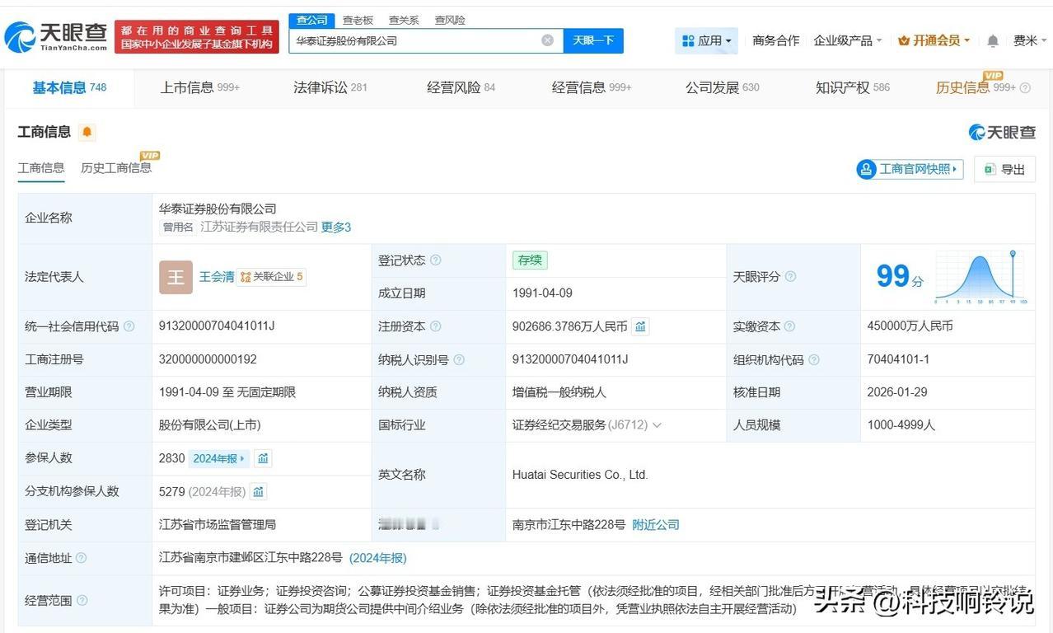Open the 应用 dropdown menu

coord(706,40)
